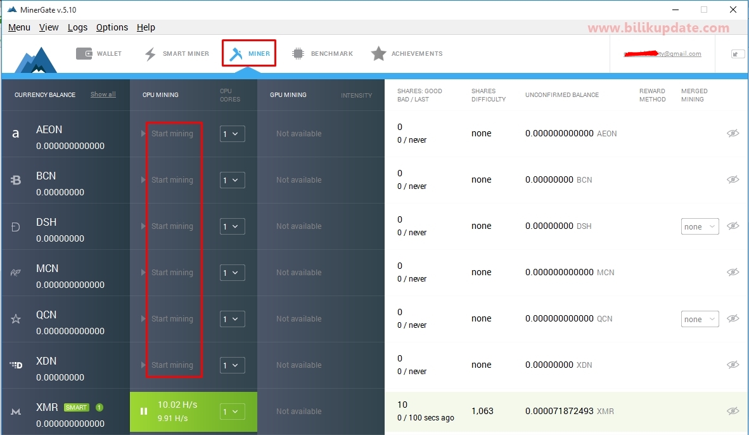
Task: Open the Options menu
Action: (112, 27)
